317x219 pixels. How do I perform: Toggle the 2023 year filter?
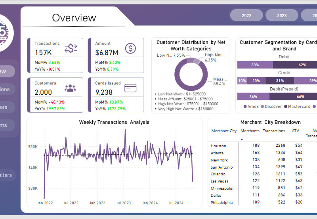[x=282, y=15]
